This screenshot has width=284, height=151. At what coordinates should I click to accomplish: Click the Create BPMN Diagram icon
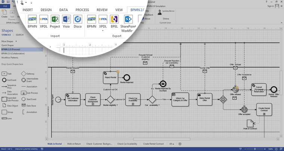(4, 12)
